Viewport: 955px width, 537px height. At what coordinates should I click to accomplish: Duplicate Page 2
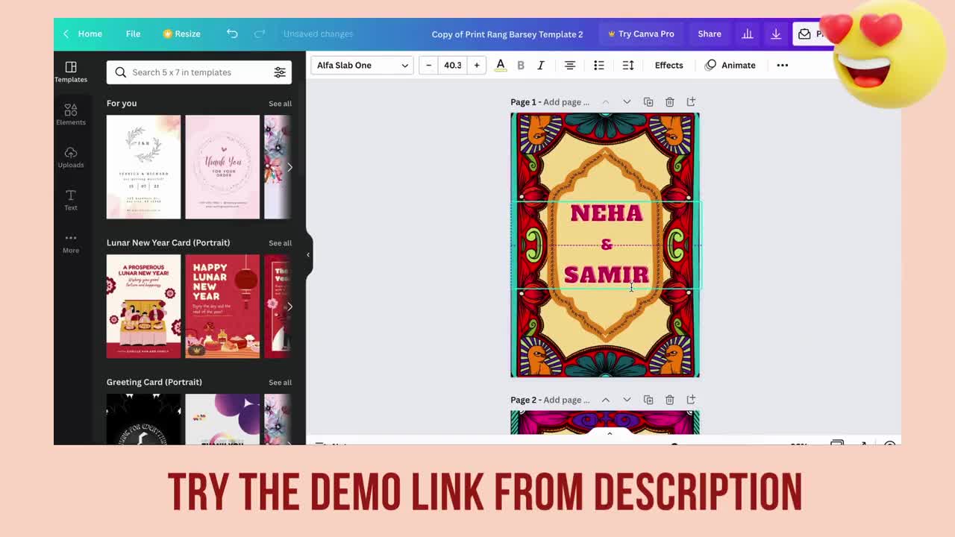(648, 400)
